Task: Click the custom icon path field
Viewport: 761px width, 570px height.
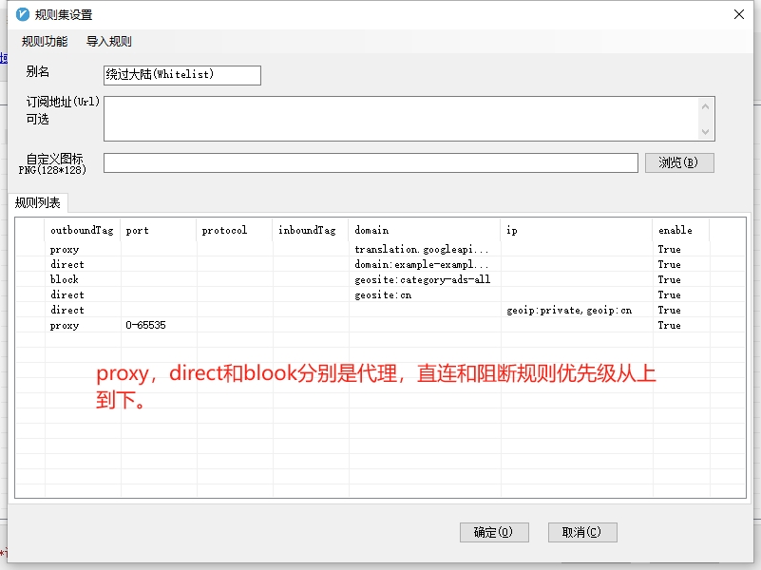Action: pos(371,163)
